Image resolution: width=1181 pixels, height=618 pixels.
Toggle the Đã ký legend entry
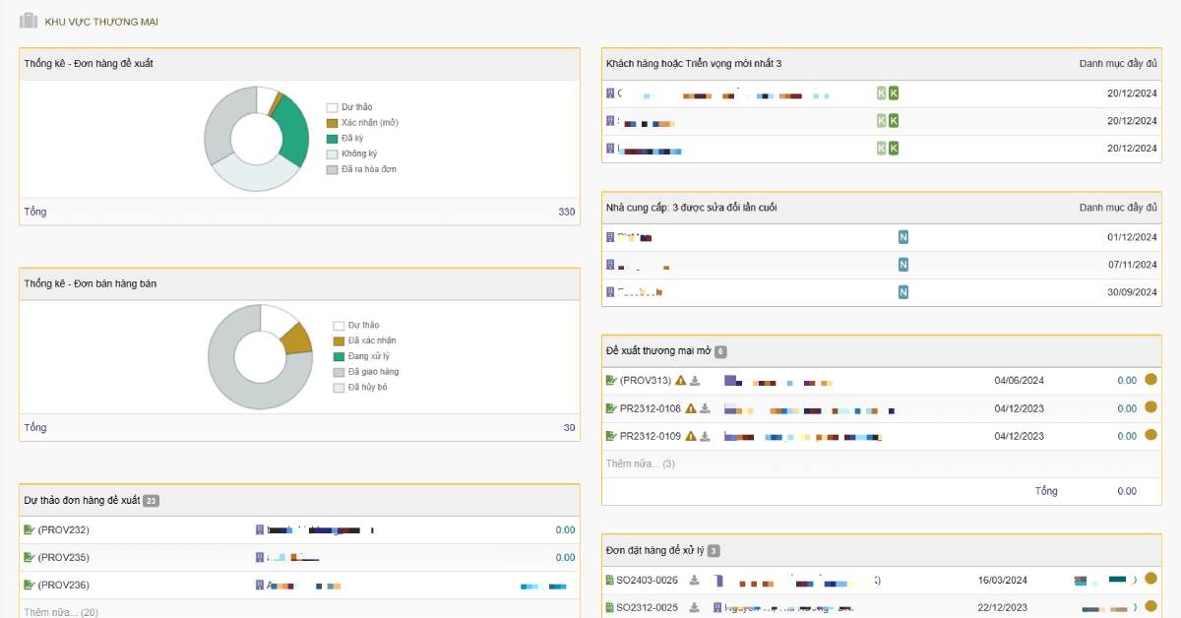[x=352, y=139]
